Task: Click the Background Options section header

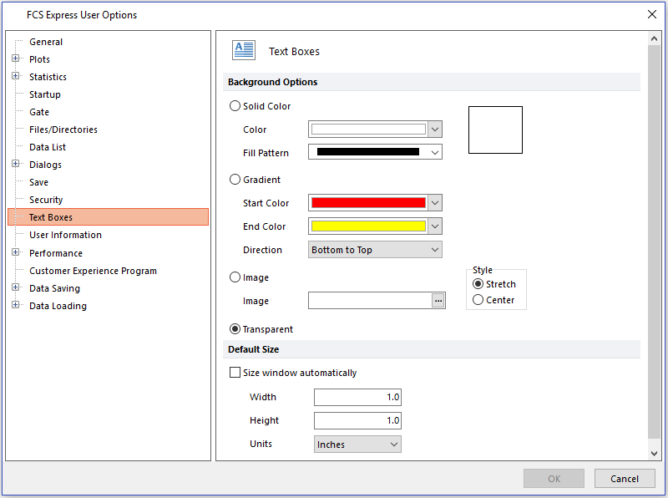Action: pyautogui.click(x=431, y=82)
